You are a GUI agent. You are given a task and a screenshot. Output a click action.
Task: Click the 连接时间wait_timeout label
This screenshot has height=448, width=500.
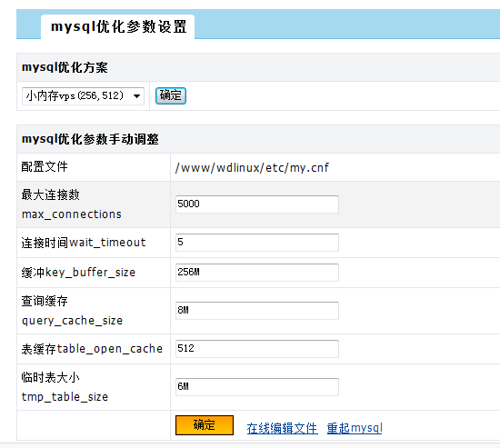(x=84, y=243)
